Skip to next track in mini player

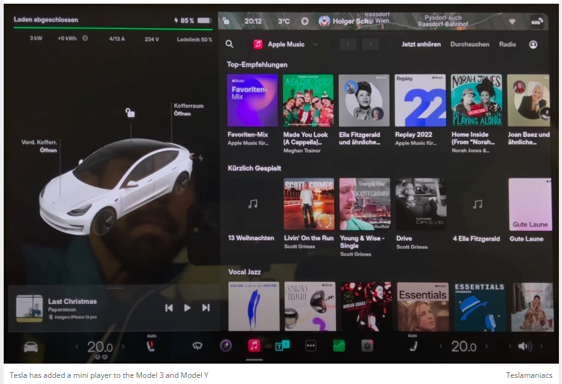[x=205, y=307]
